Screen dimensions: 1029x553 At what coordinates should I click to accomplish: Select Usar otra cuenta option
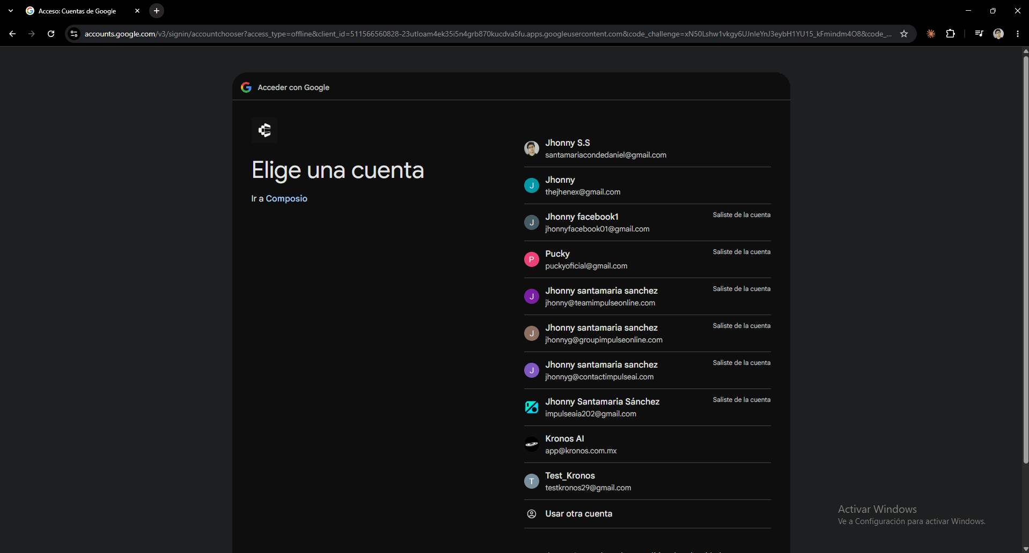pos(647,514)
